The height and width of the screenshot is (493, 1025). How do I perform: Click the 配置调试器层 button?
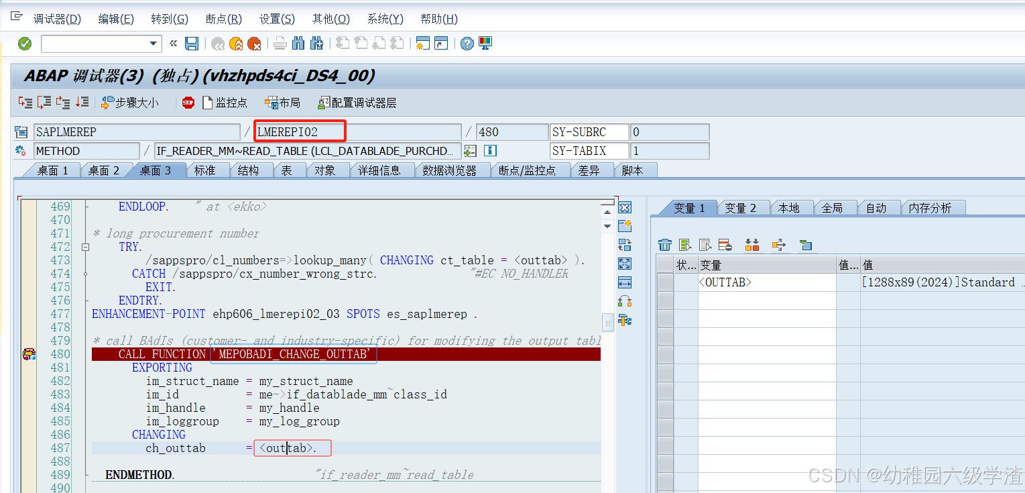tap(357, 103)
